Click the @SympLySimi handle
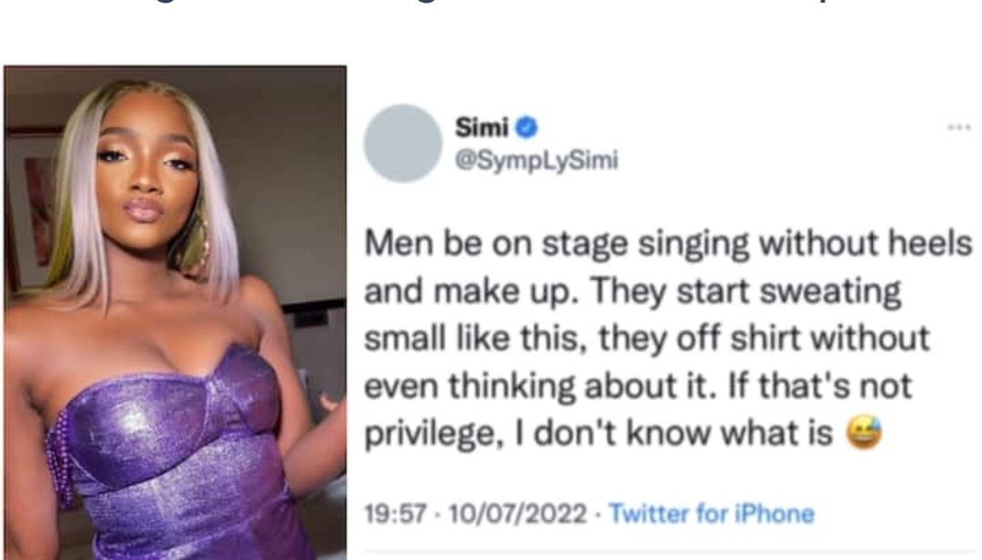The height and width of the screenshot is (560, 982). [536, 161]
